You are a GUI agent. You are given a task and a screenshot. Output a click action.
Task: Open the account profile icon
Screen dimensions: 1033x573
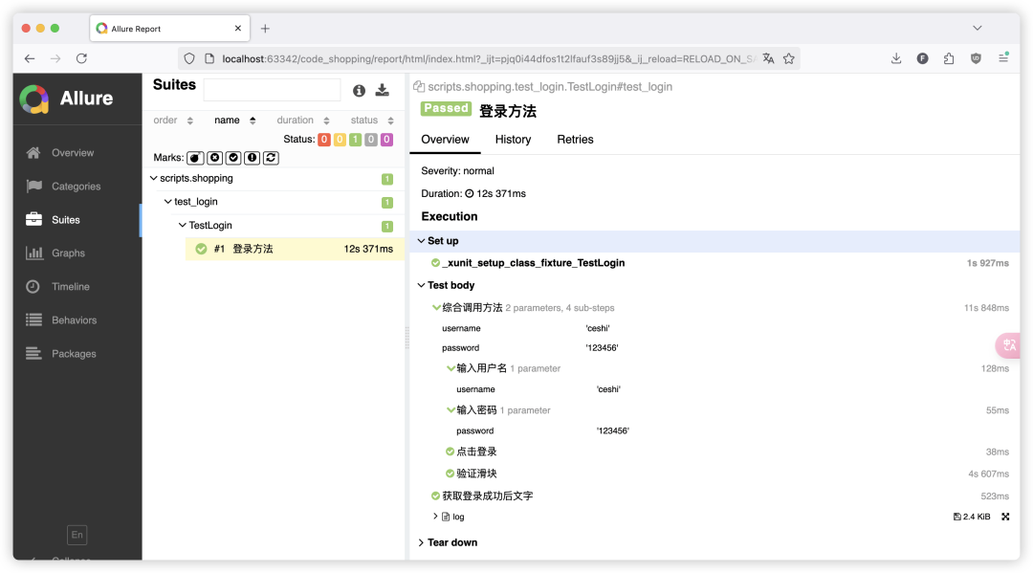coord(922,58)
